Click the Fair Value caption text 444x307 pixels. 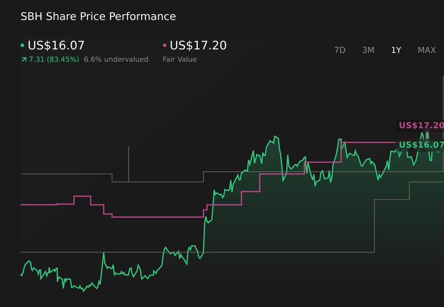click(x=180, y=59)
